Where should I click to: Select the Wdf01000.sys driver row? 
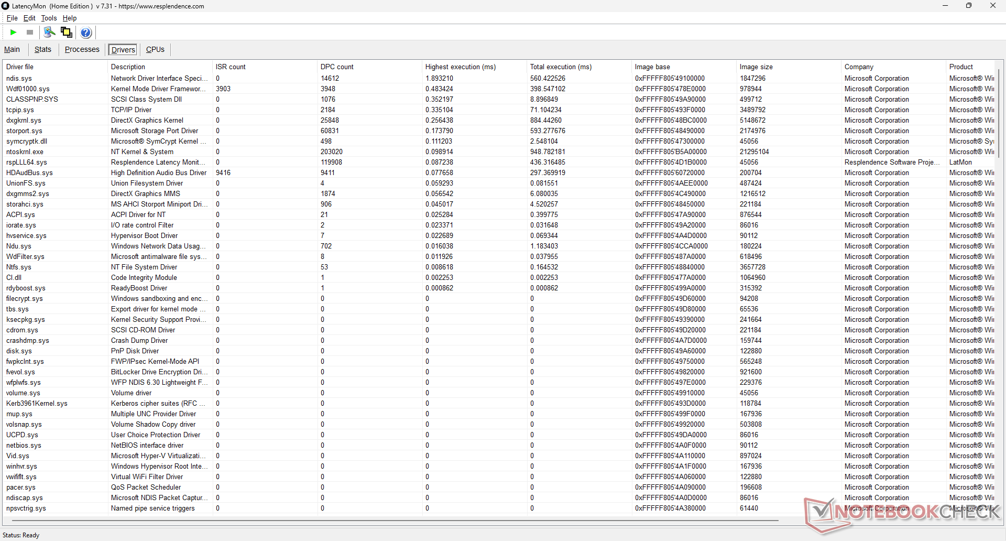click(x=499, y=89)
